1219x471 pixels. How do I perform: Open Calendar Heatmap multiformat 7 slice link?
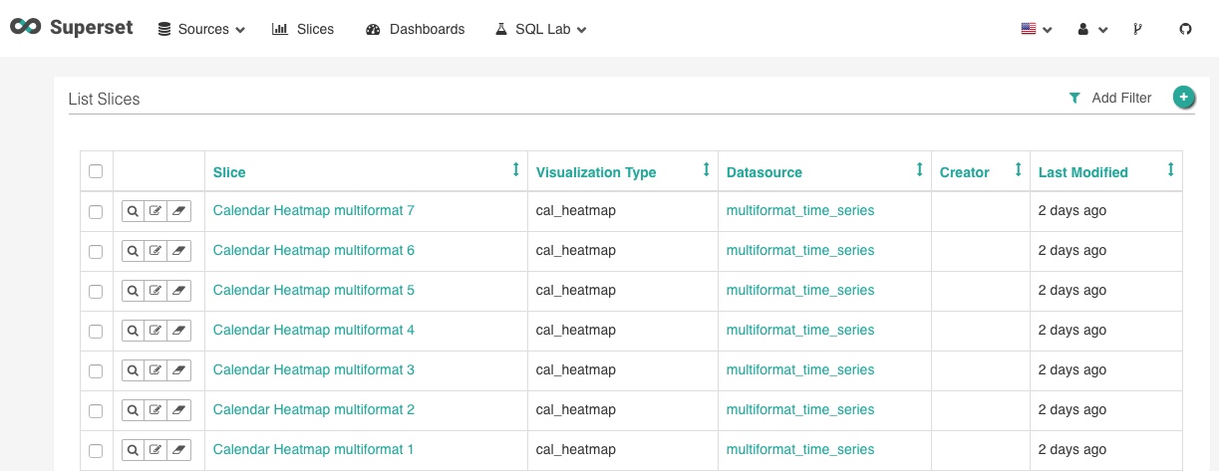(x=314, y=210)
